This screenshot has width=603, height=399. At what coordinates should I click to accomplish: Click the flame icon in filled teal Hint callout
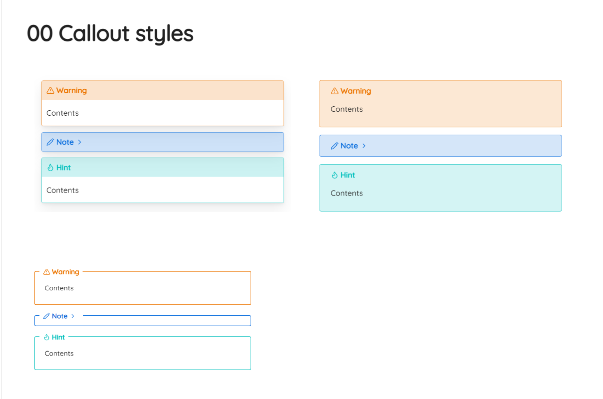point(334,175)
